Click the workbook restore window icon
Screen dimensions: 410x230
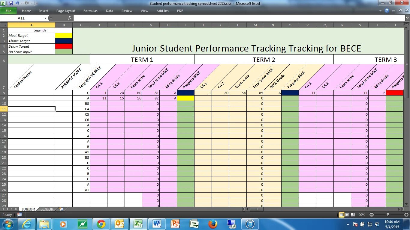(400, 10)
